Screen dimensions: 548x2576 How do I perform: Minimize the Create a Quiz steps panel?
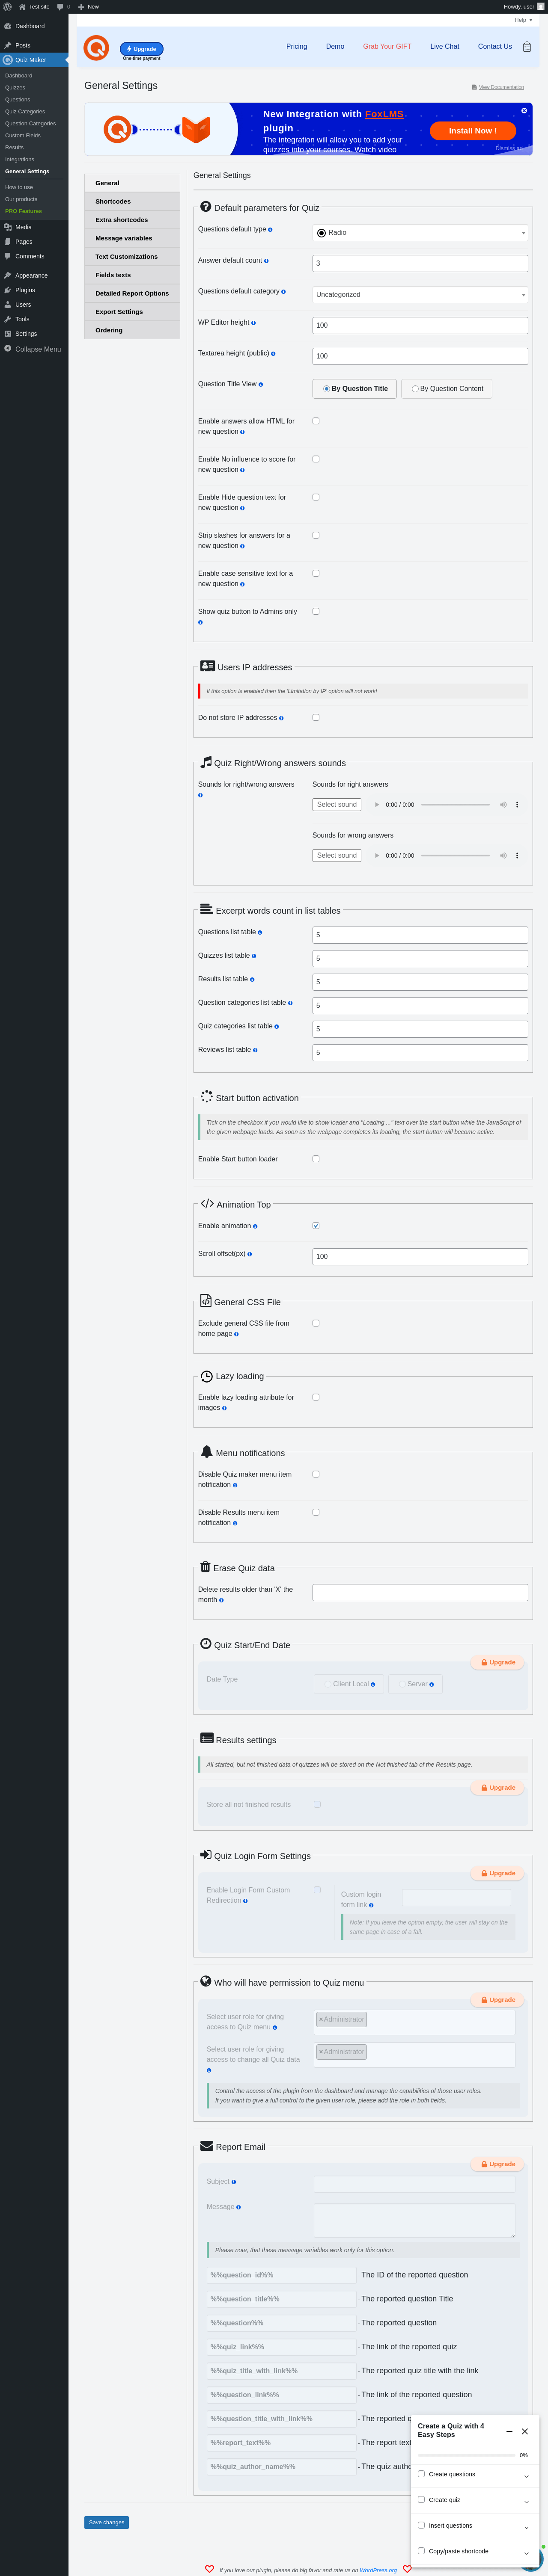[x=509, y=2431]
